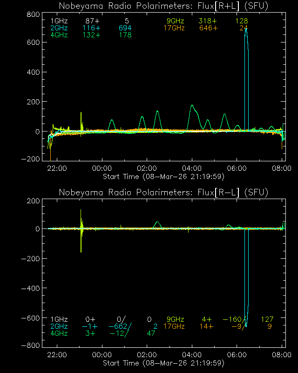
Task: Click the 17GHz legend label in lower plot
Action: pyautogui.click(x=174, y=326)
